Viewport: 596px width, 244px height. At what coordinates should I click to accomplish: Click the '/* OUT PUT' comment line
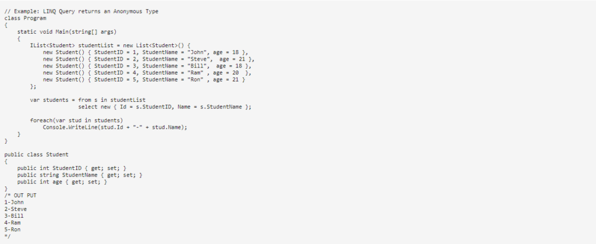point(20,196)
